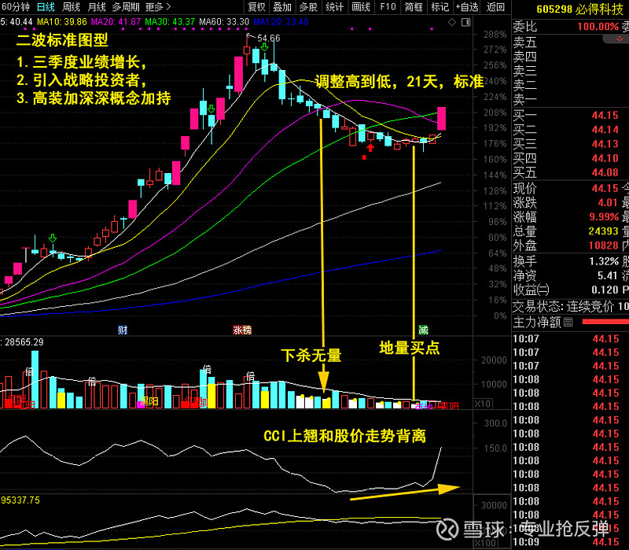Click 返回 to go back
Viewport: 629px width, 550px height.
(x=495, y=7)
